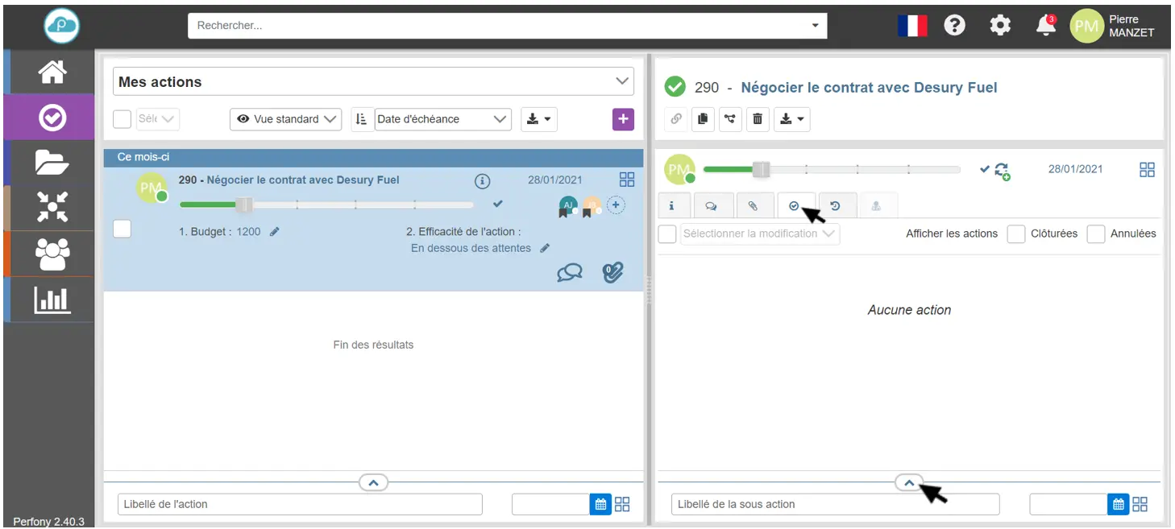Open the Date d'échéance sort dropdown

click(x=442, y=119)
